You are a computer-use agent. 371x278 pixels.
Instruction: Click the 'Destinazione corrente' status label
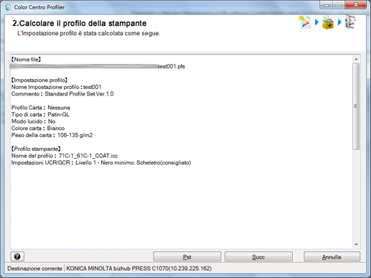(34, 269)
